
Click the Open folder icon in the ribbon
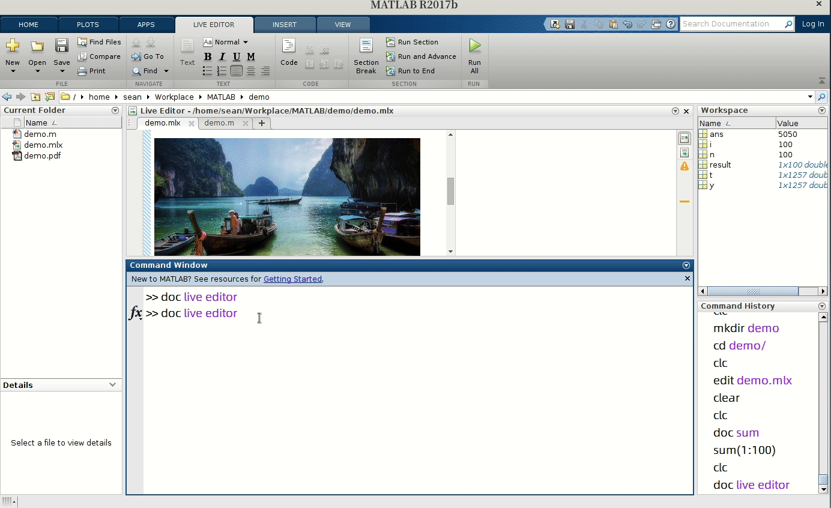point(37,46)
